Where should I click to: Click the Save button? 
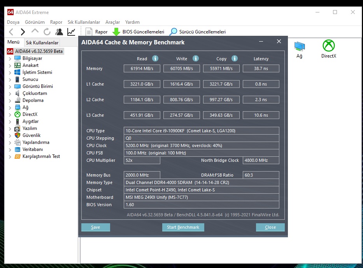(x=96, y=227)
